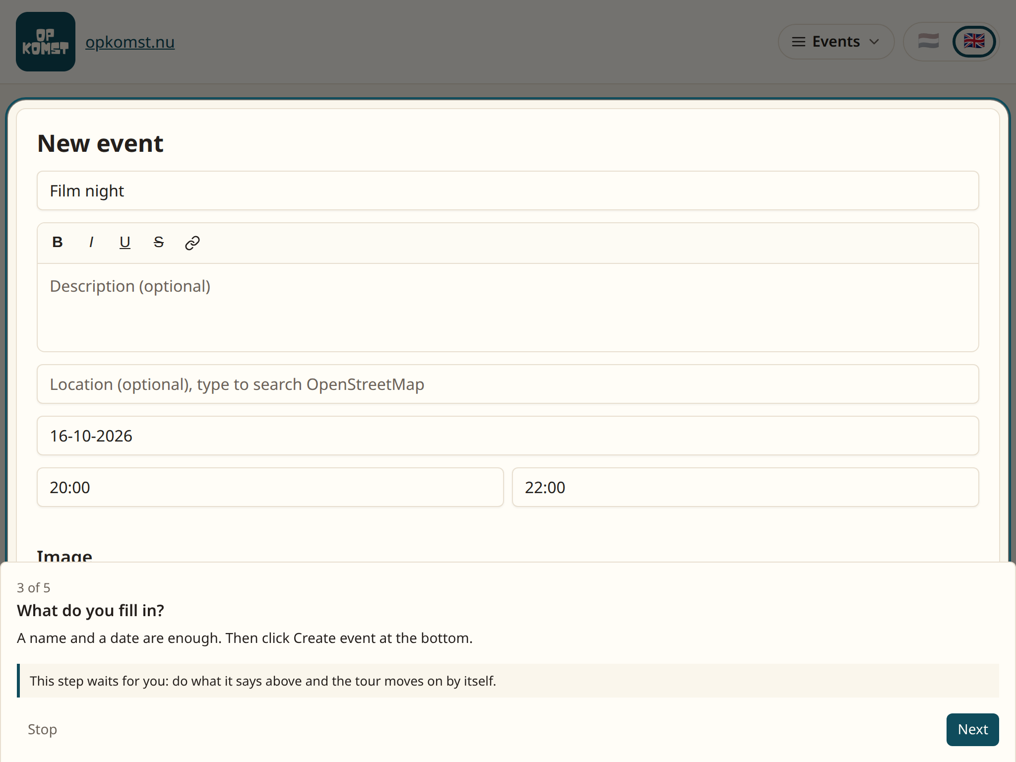The image size is (1016, 762).
Task: Click Next in the tour panel
Action: pos(973,730)
